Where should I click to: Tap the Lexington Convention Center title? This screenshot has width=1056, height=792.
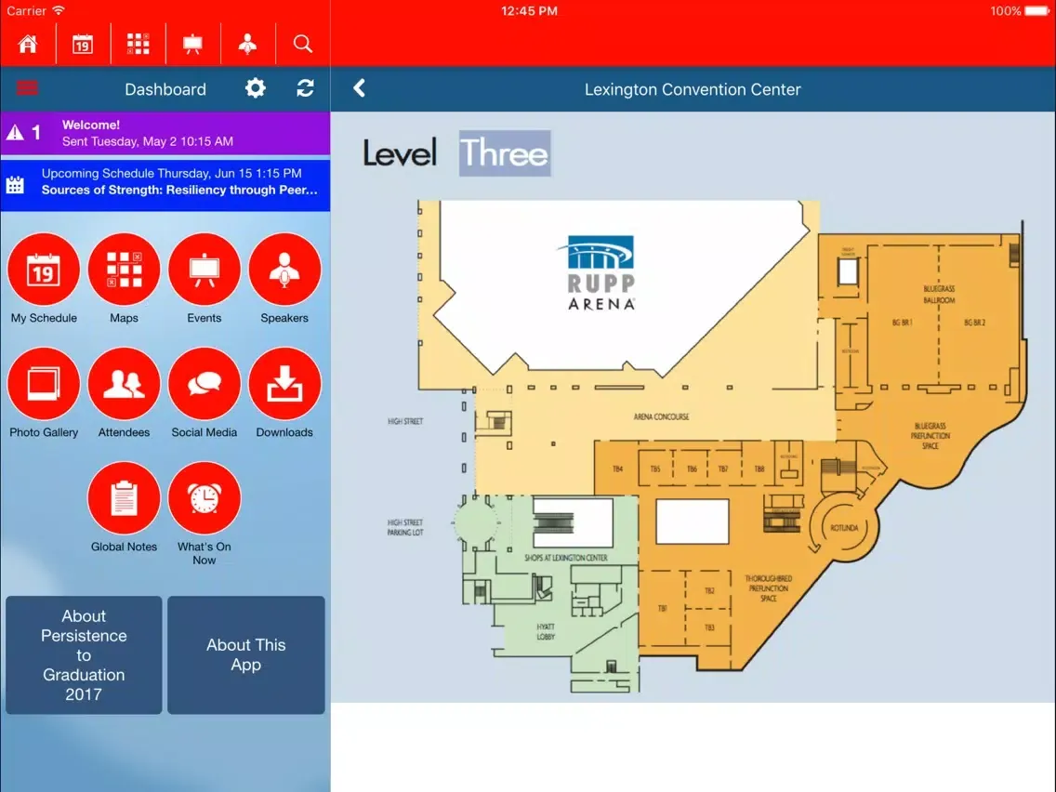(693, 89)
